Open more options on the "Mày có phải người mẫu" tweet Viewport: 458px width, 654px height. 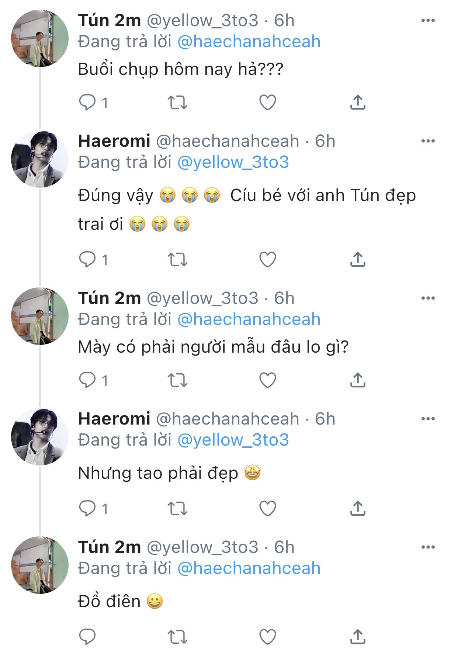pos(428,298)
